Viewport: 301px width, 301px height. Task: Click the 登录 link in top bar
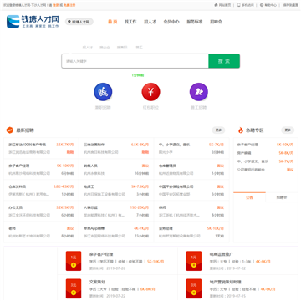coord(56,5)
